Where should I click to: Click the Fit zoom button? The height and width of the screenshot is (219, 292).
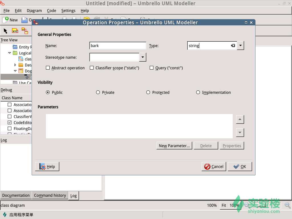224,205
